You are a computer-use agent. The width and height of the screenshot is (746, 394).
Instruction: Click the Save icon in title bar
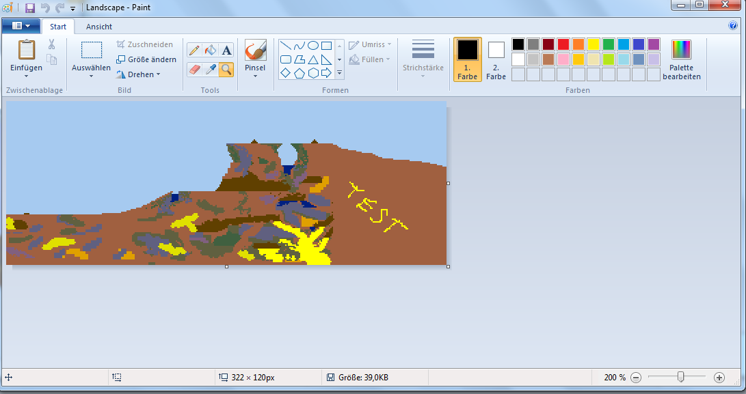coord(30,8)
